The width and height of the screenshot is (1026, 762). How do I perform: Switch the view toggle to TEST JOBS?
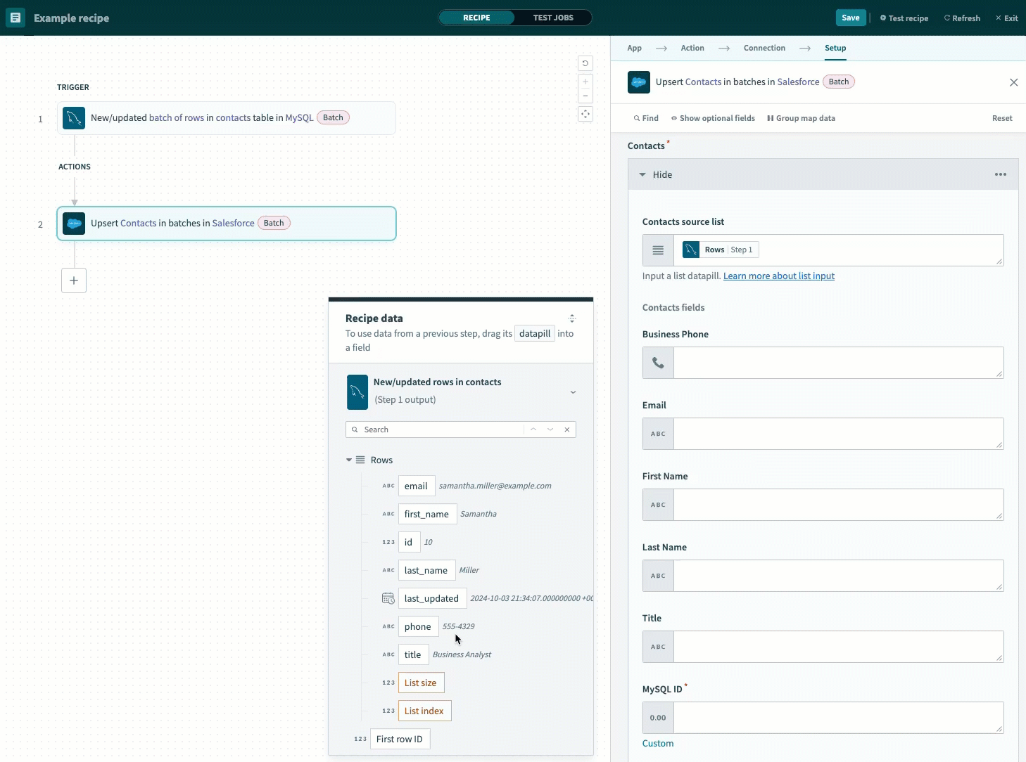pos(554,18)
